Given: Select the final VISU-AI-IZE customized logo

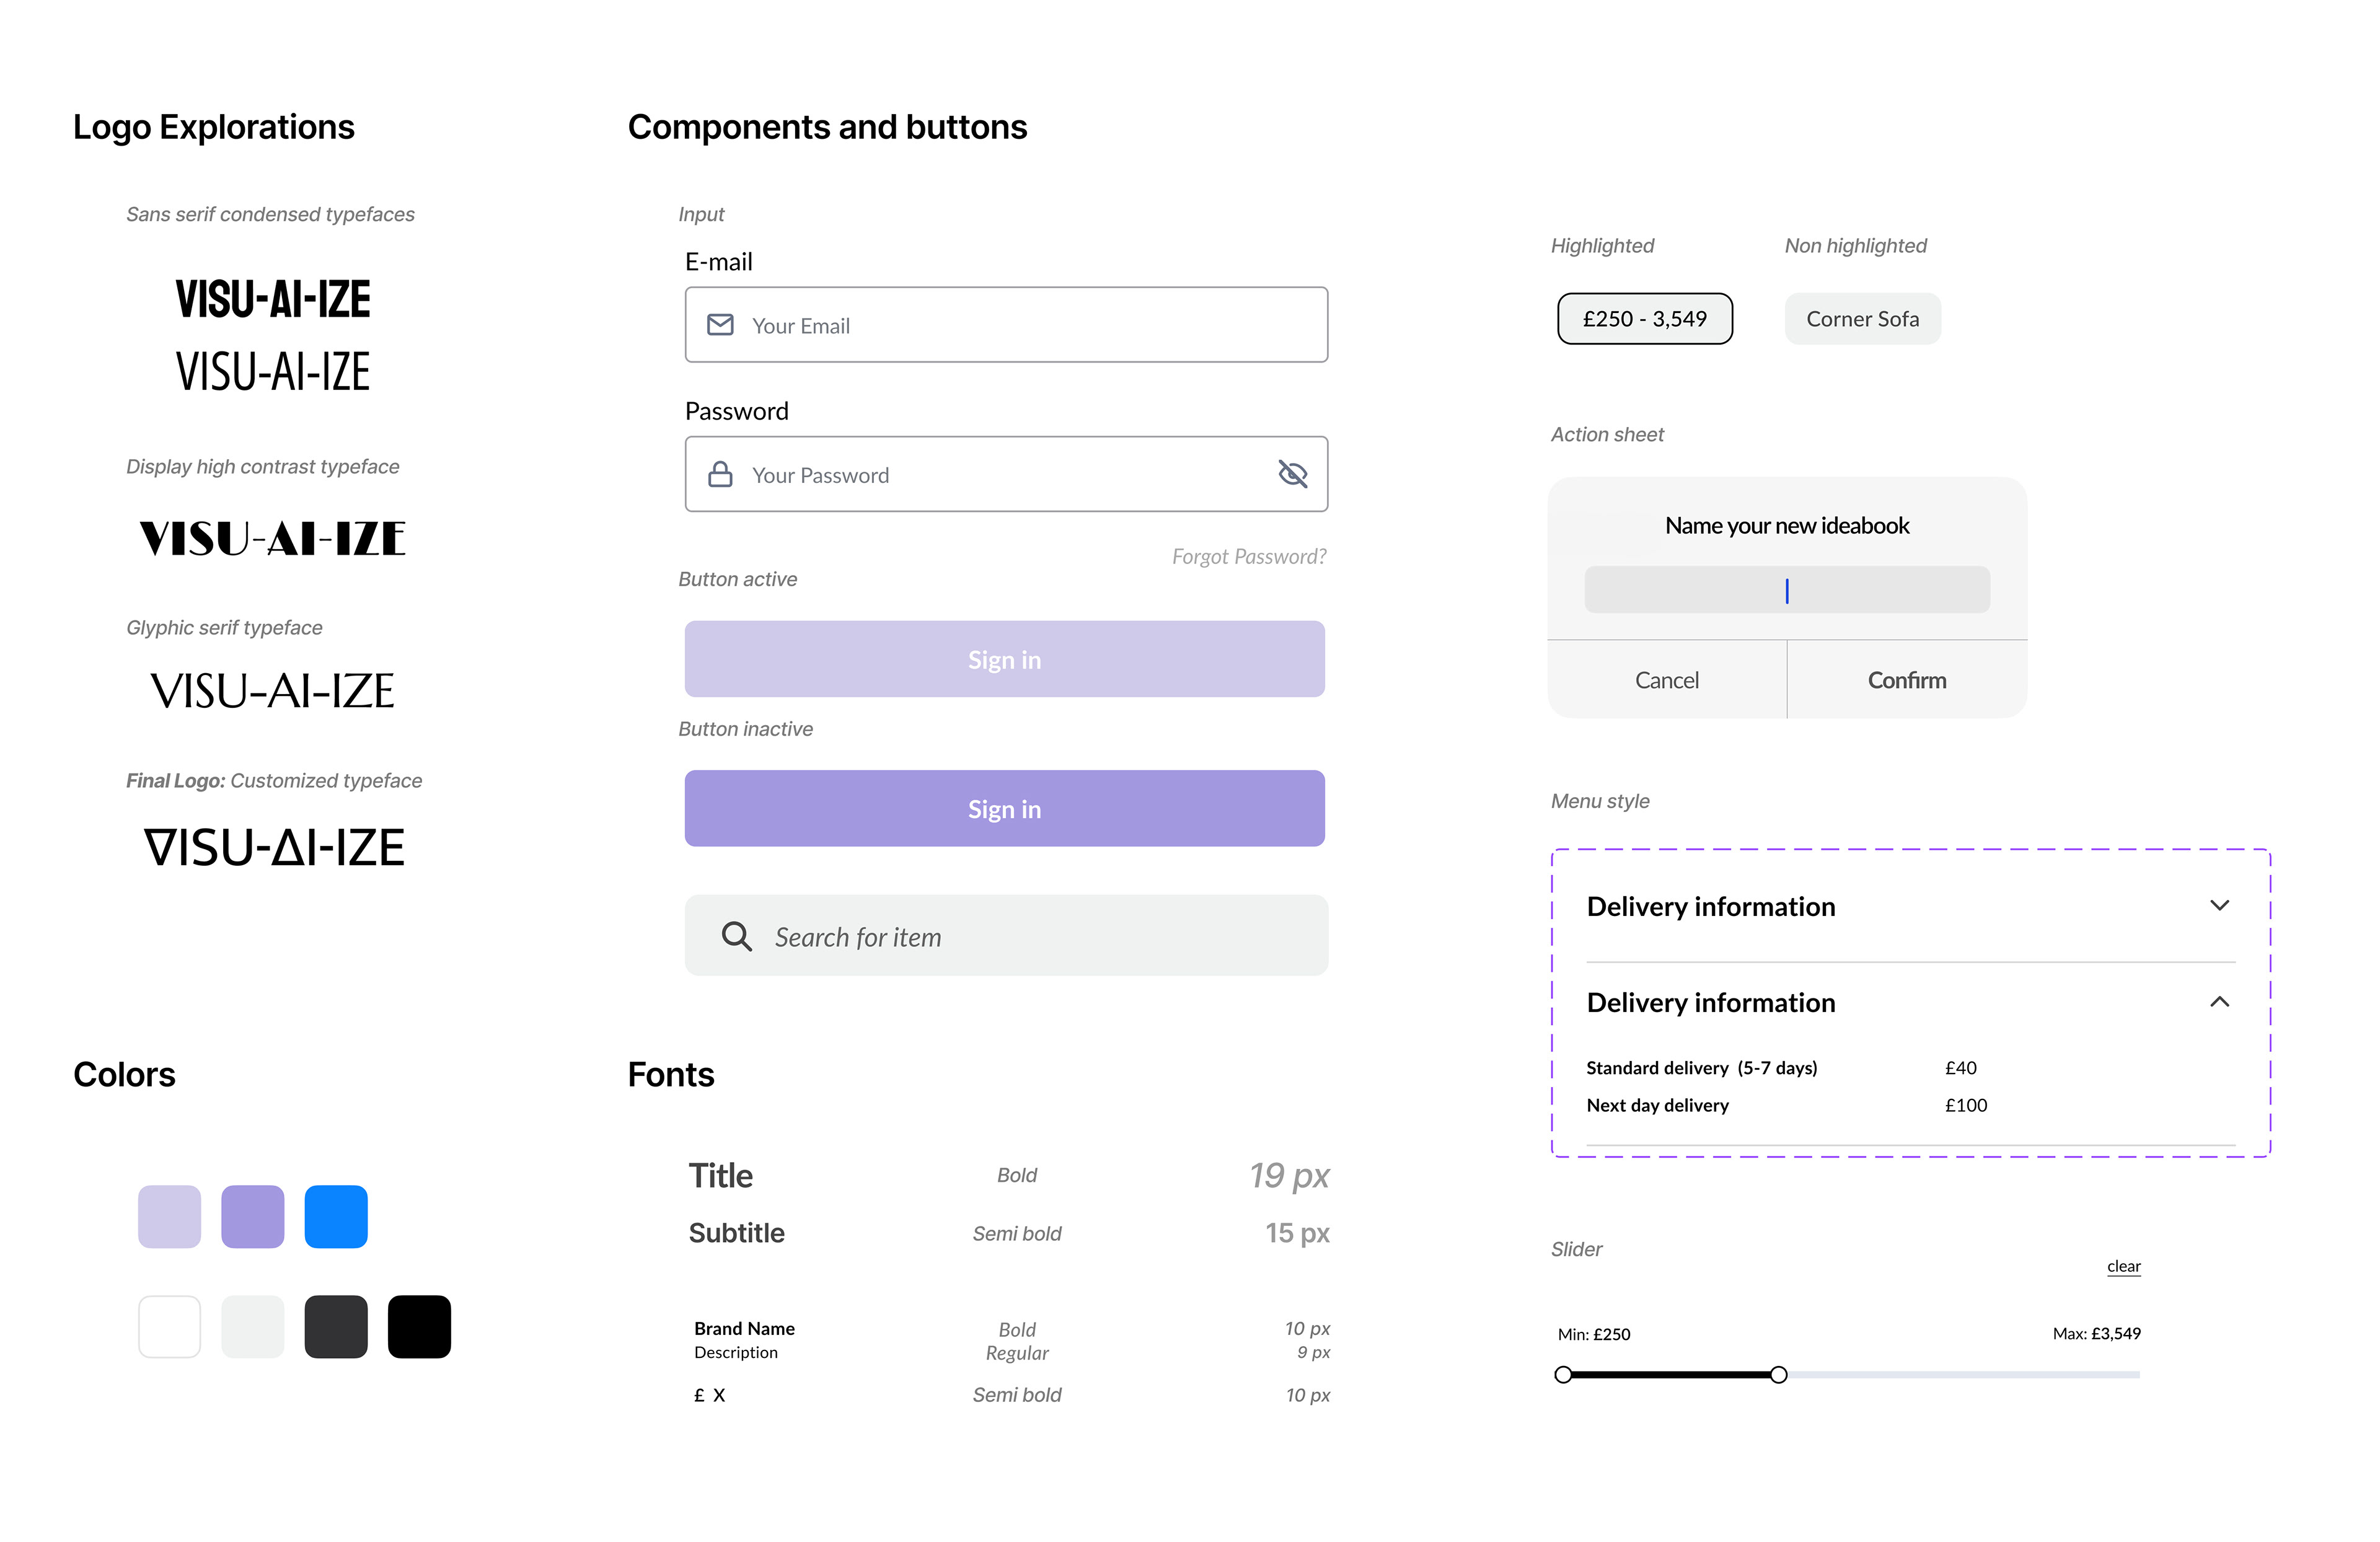Looking at the screenshot, I should (274, 848).
